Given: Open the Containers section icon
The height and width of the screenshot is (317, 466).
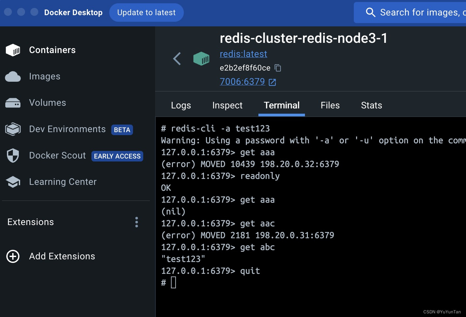Looking at the screenshot, I should [x=13, y=50].
